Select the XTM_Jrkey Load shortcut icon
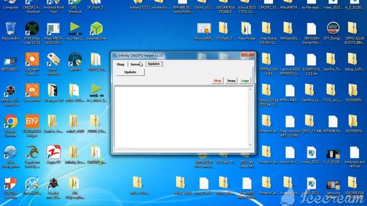The width and height of the screenshot is (367, 206). [32, 33]
